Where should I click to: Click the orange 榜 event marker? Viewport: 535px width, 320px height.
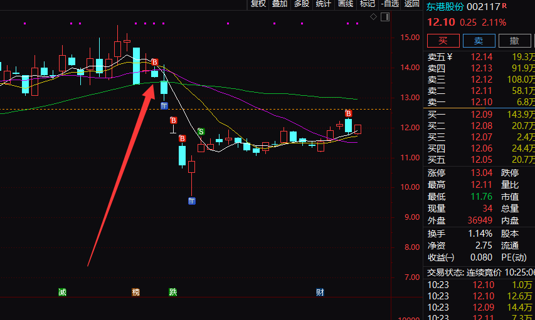coord(136,292)
